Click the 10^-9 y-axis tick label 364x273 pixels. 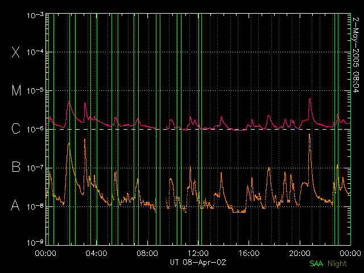pos(35,243)
